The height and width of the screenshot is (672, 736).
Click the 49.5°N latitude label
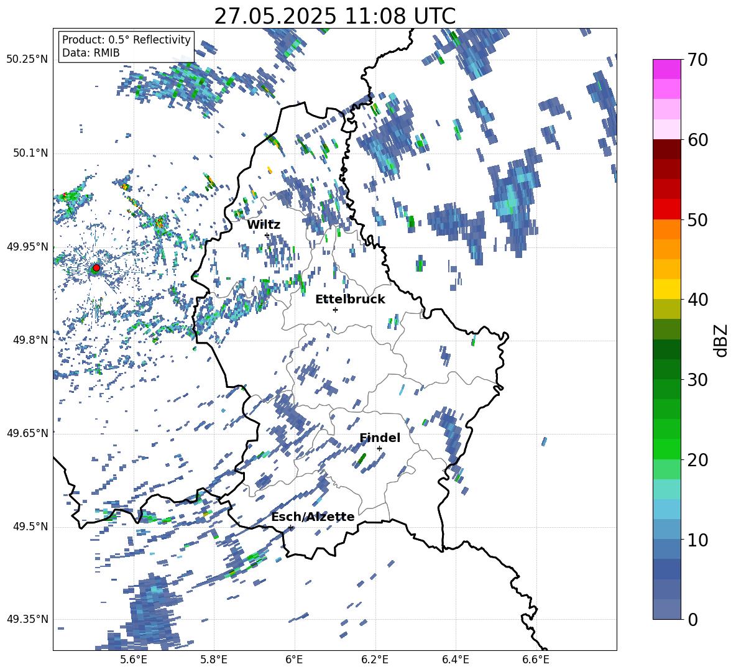(x=30, y=527)
